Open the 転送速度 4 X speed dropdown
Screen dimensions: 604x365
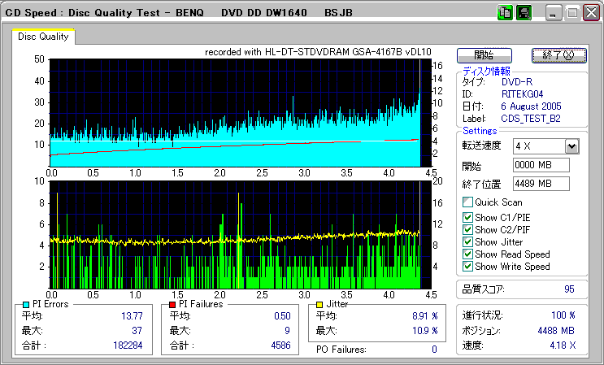(571, 146)
